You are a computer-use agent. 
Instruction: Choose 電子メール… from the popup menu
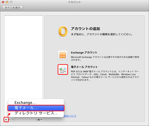(36, 108)
